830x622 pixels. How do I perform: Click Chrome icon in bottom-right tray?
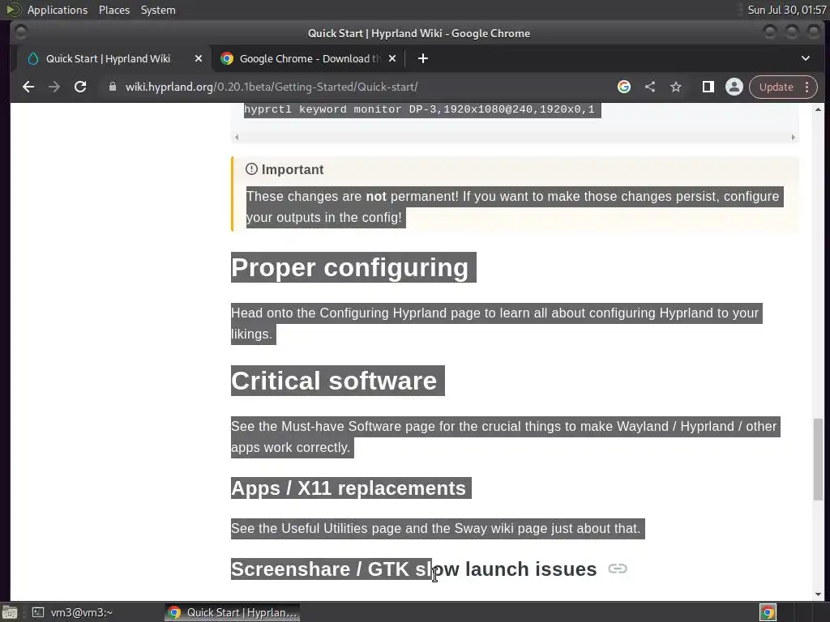[x=768, y=612]
